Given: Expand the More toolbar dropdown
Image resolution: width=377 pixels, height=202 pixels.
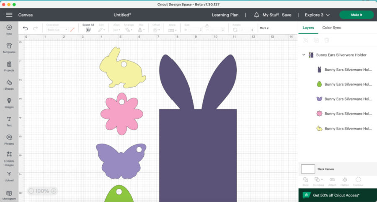Looking at the screenshot, I should (x=264, y=28).
